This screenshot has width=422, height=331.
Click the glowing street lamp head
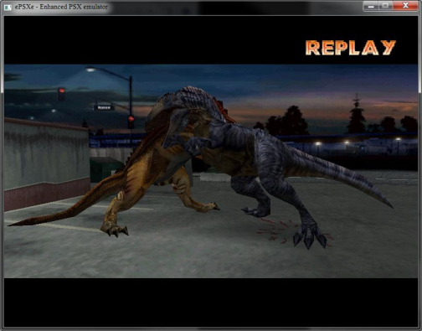tap(90, 70)
